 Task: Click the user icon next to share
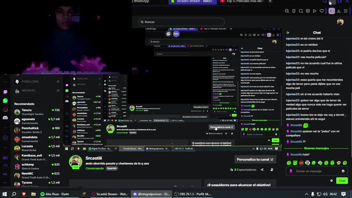point(272,170)
